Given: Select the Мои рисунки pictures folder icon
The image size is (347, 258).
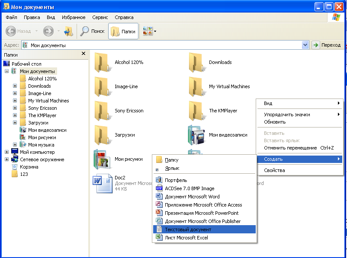Looking at the screenshot, I should [102, 159].
